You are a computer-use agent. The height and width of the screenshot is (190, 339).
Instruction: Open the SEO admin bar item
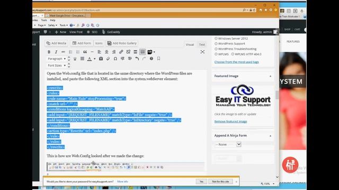coord(92,32)
